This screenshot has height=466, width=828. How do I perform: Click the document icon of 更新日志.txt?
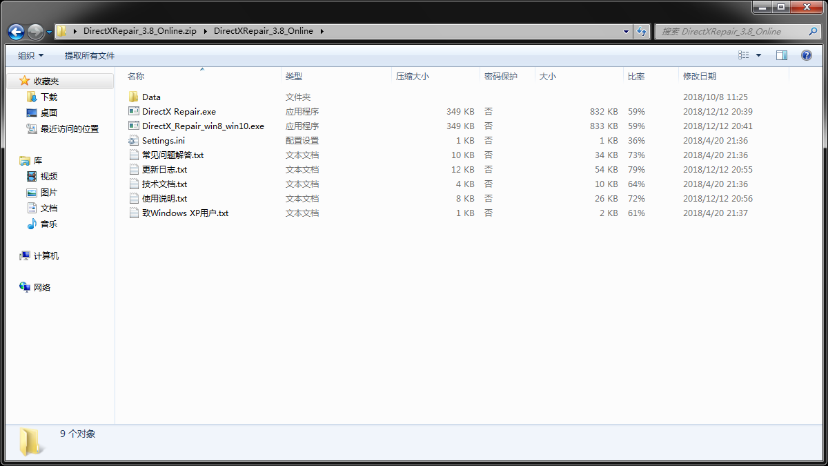[x=134, y=169]
